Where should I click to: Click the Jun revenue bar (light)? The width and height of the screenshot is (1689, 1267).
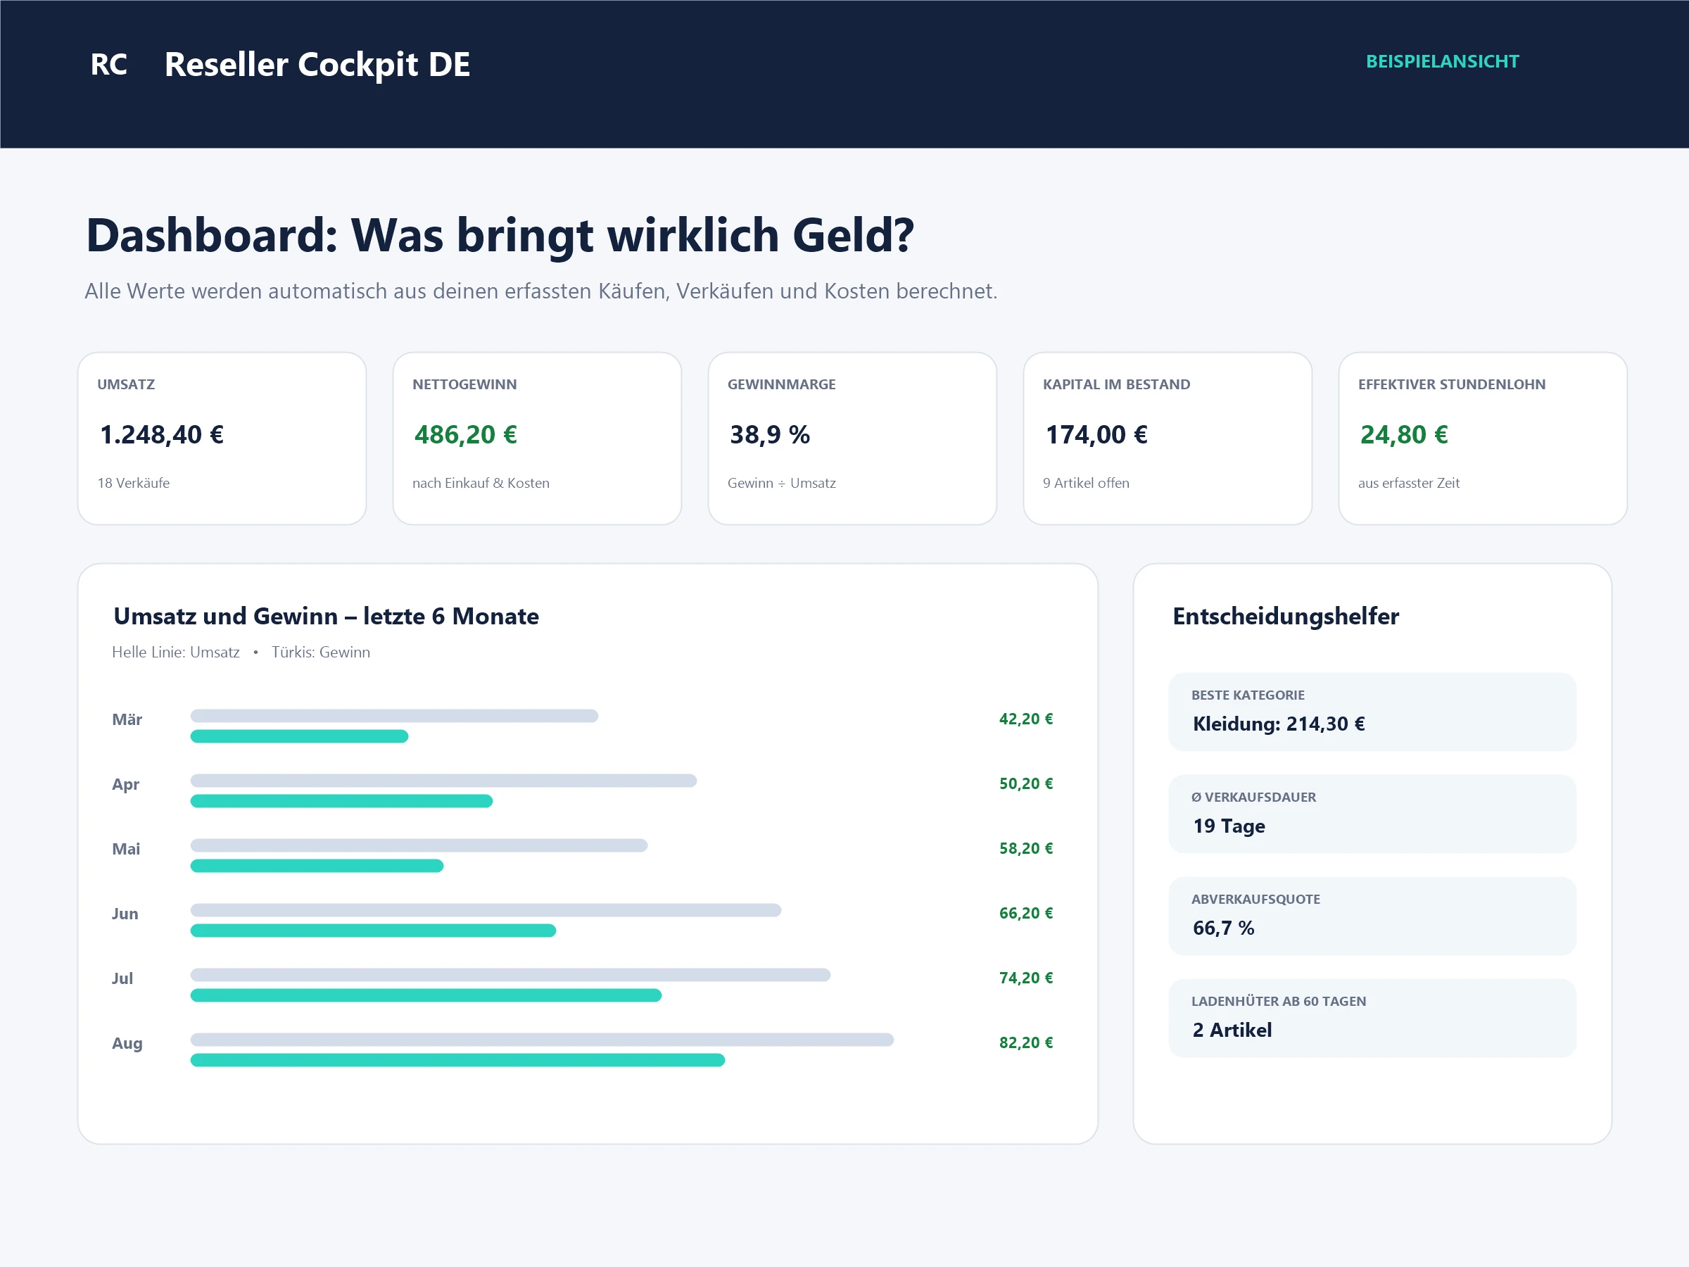[486, 910]
